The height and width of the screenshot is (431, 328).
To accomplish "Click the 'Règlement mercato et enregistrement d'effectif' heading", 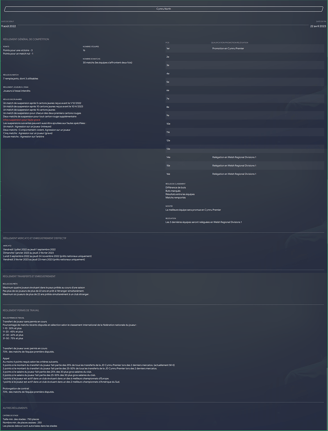I will (x=34, y=238).
